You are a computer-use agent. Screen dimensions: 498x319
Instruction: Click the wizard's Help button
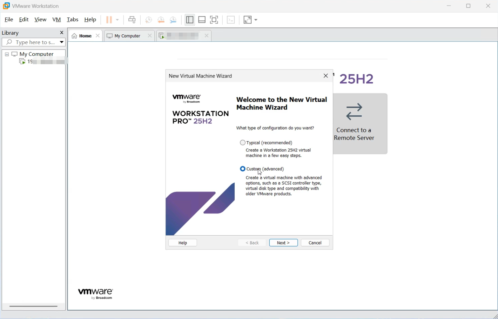click(183, 243)
